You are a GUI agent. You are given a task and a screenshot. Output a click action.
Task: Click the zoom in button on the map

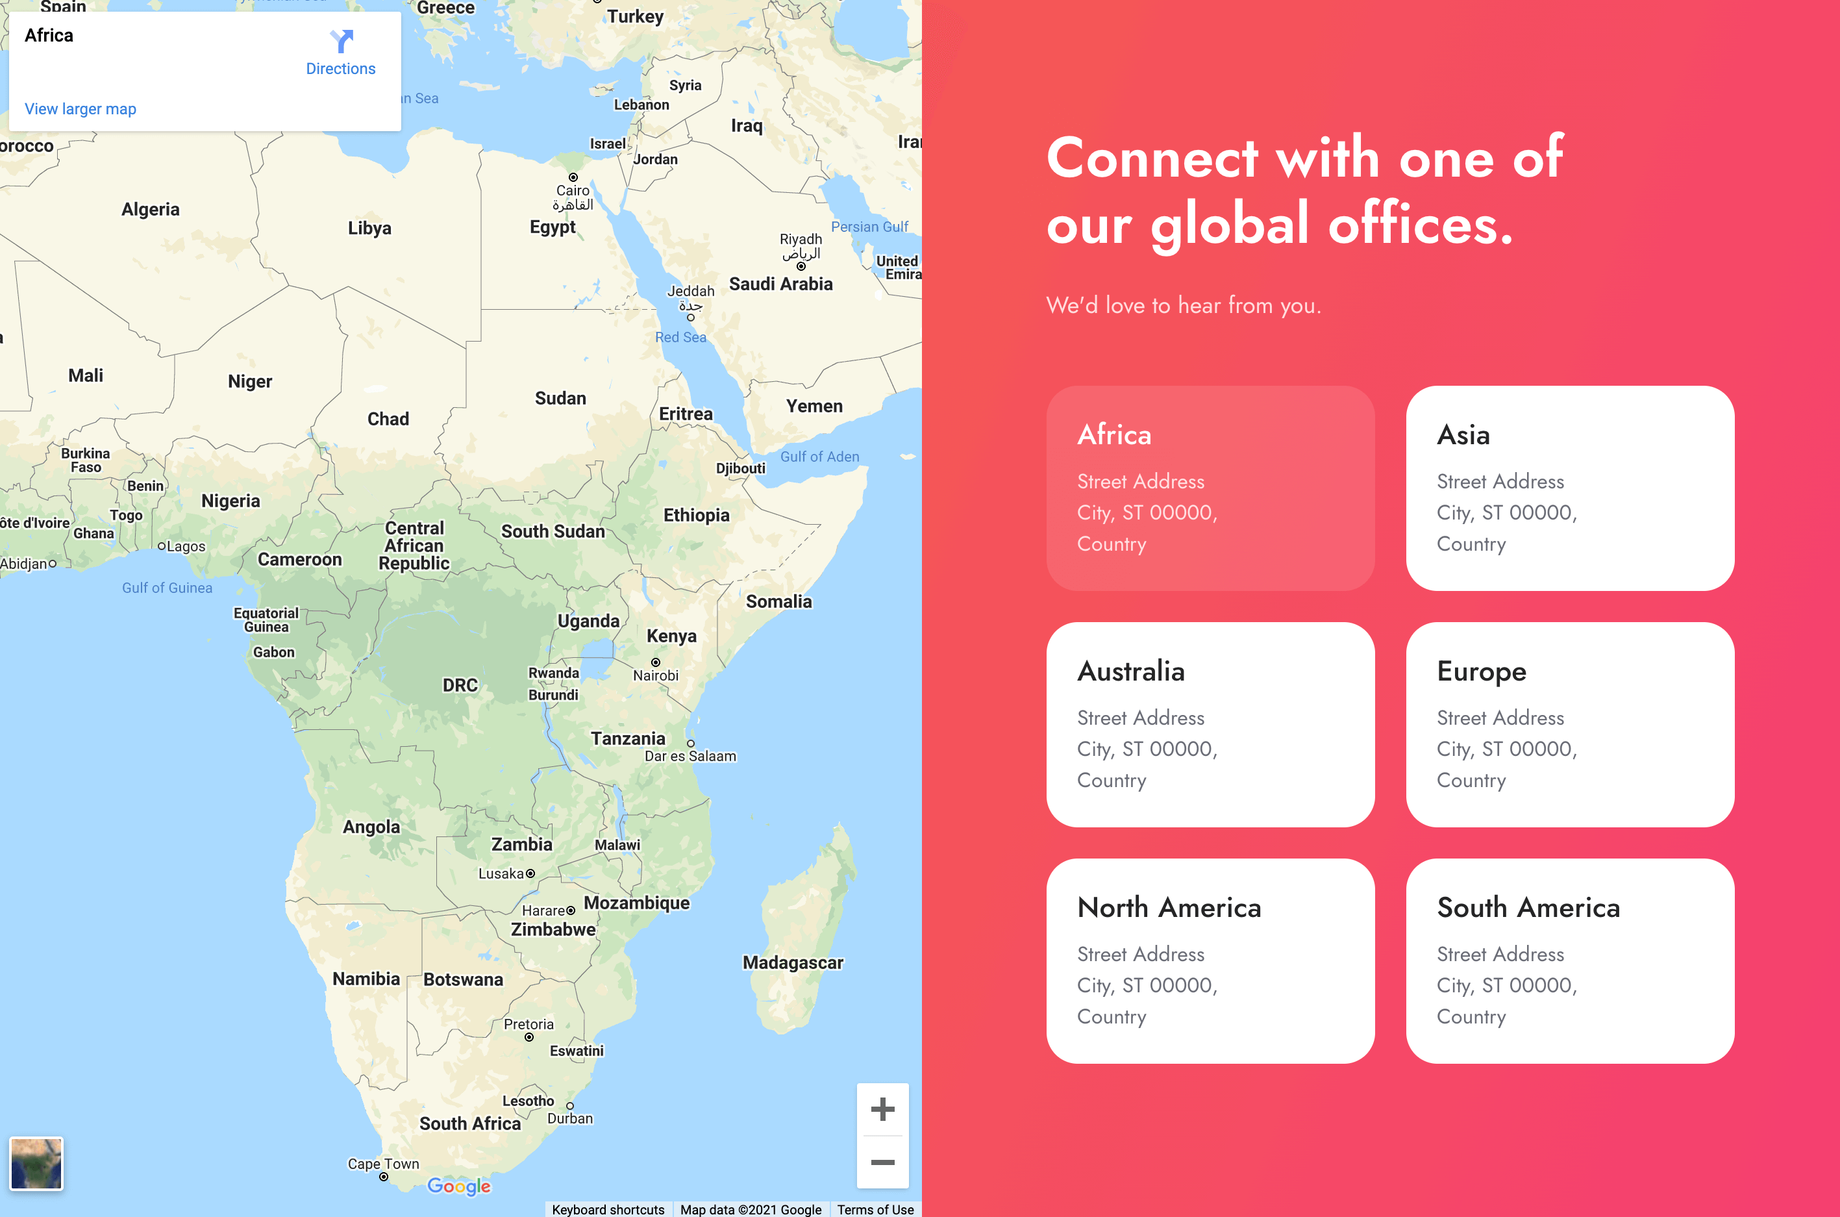[883, 1109]
